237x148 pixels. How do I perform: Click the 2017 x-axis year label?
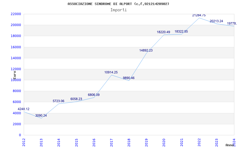111,142
